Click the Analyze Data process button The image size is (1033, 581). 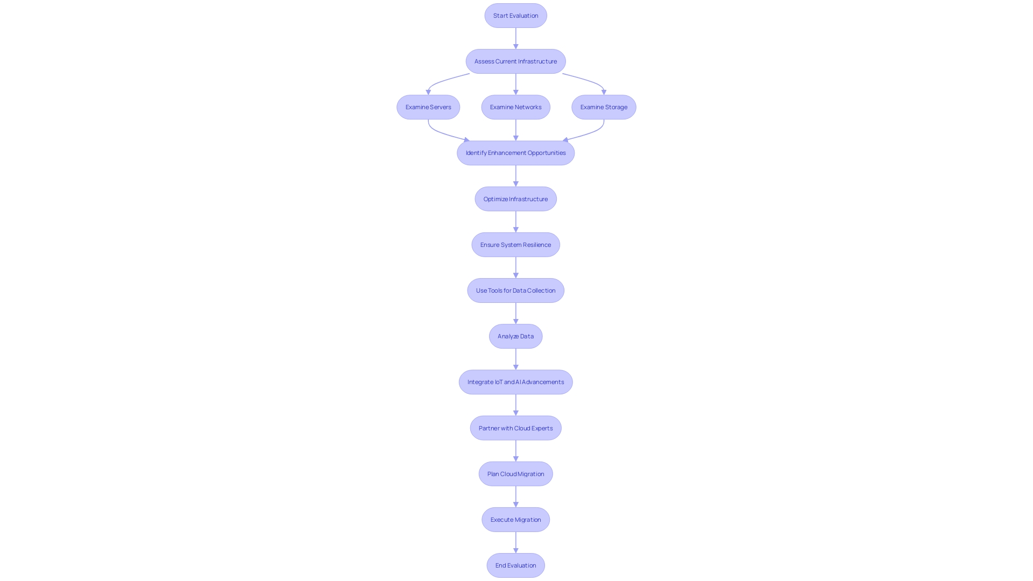click(516, 336)
